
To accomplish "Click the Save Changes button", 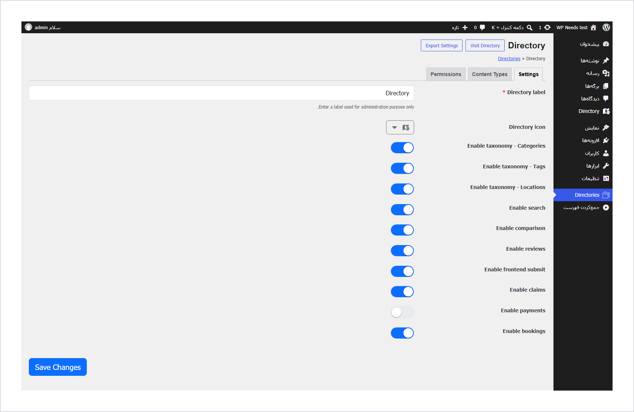I will click(x=58, y=367).
